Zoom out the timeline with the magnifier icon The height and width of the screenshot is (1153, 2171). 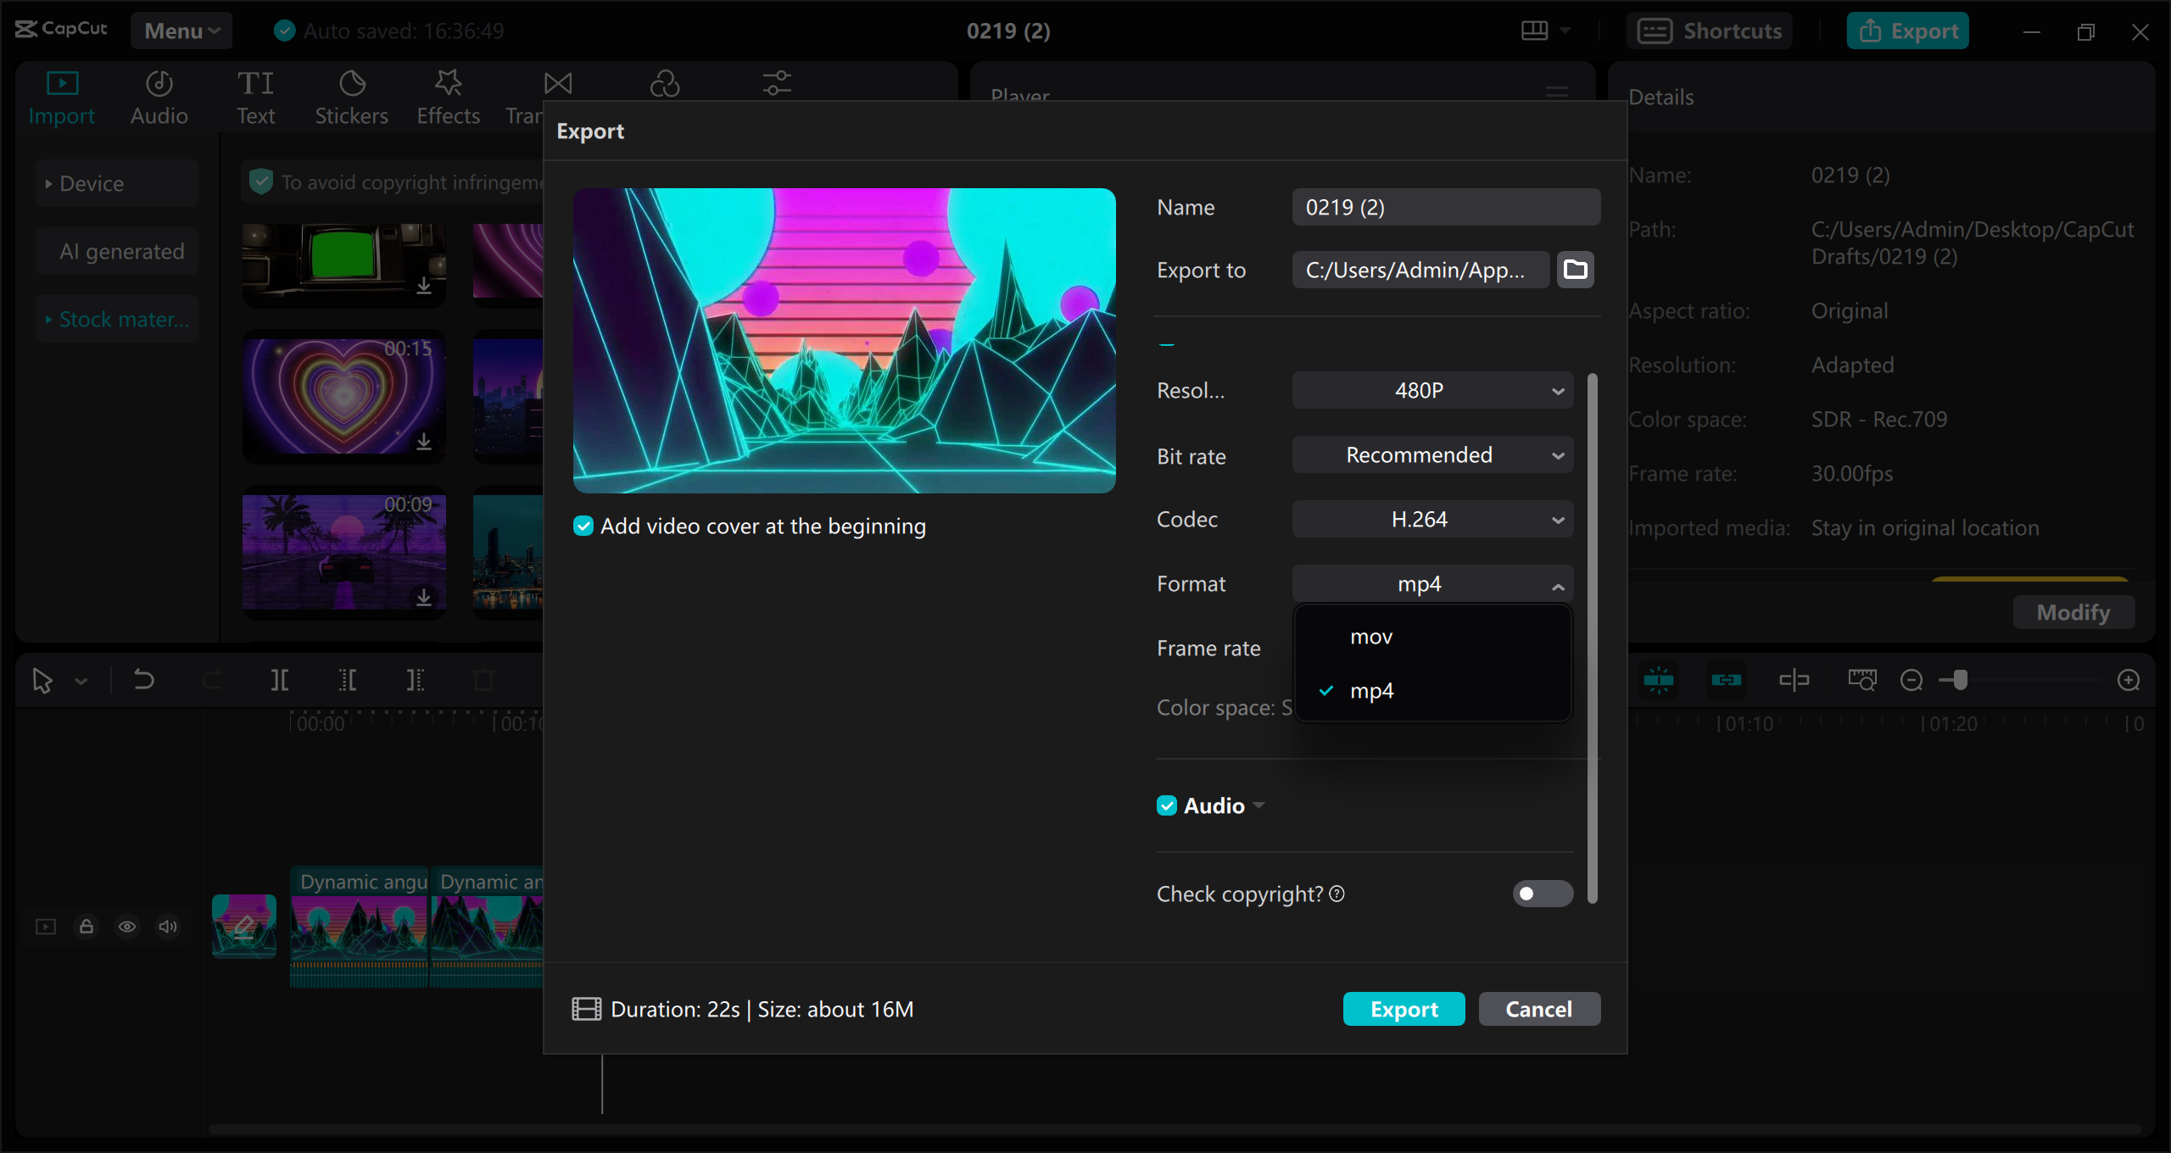(1911, 679)
